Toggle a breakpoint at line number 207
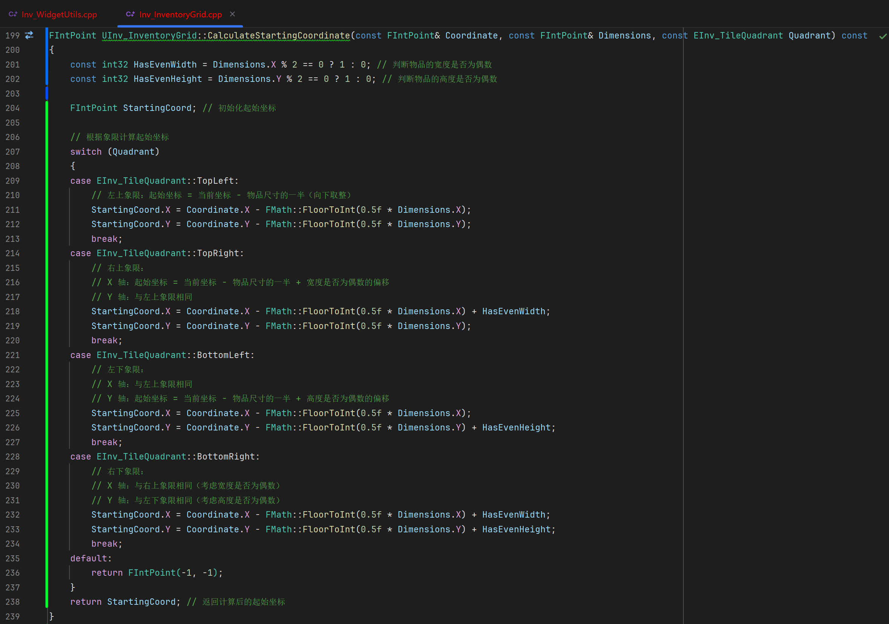 click(12, 152)
